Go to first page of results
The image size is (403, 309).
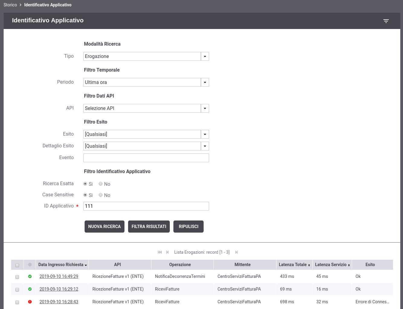pos(160,252)
